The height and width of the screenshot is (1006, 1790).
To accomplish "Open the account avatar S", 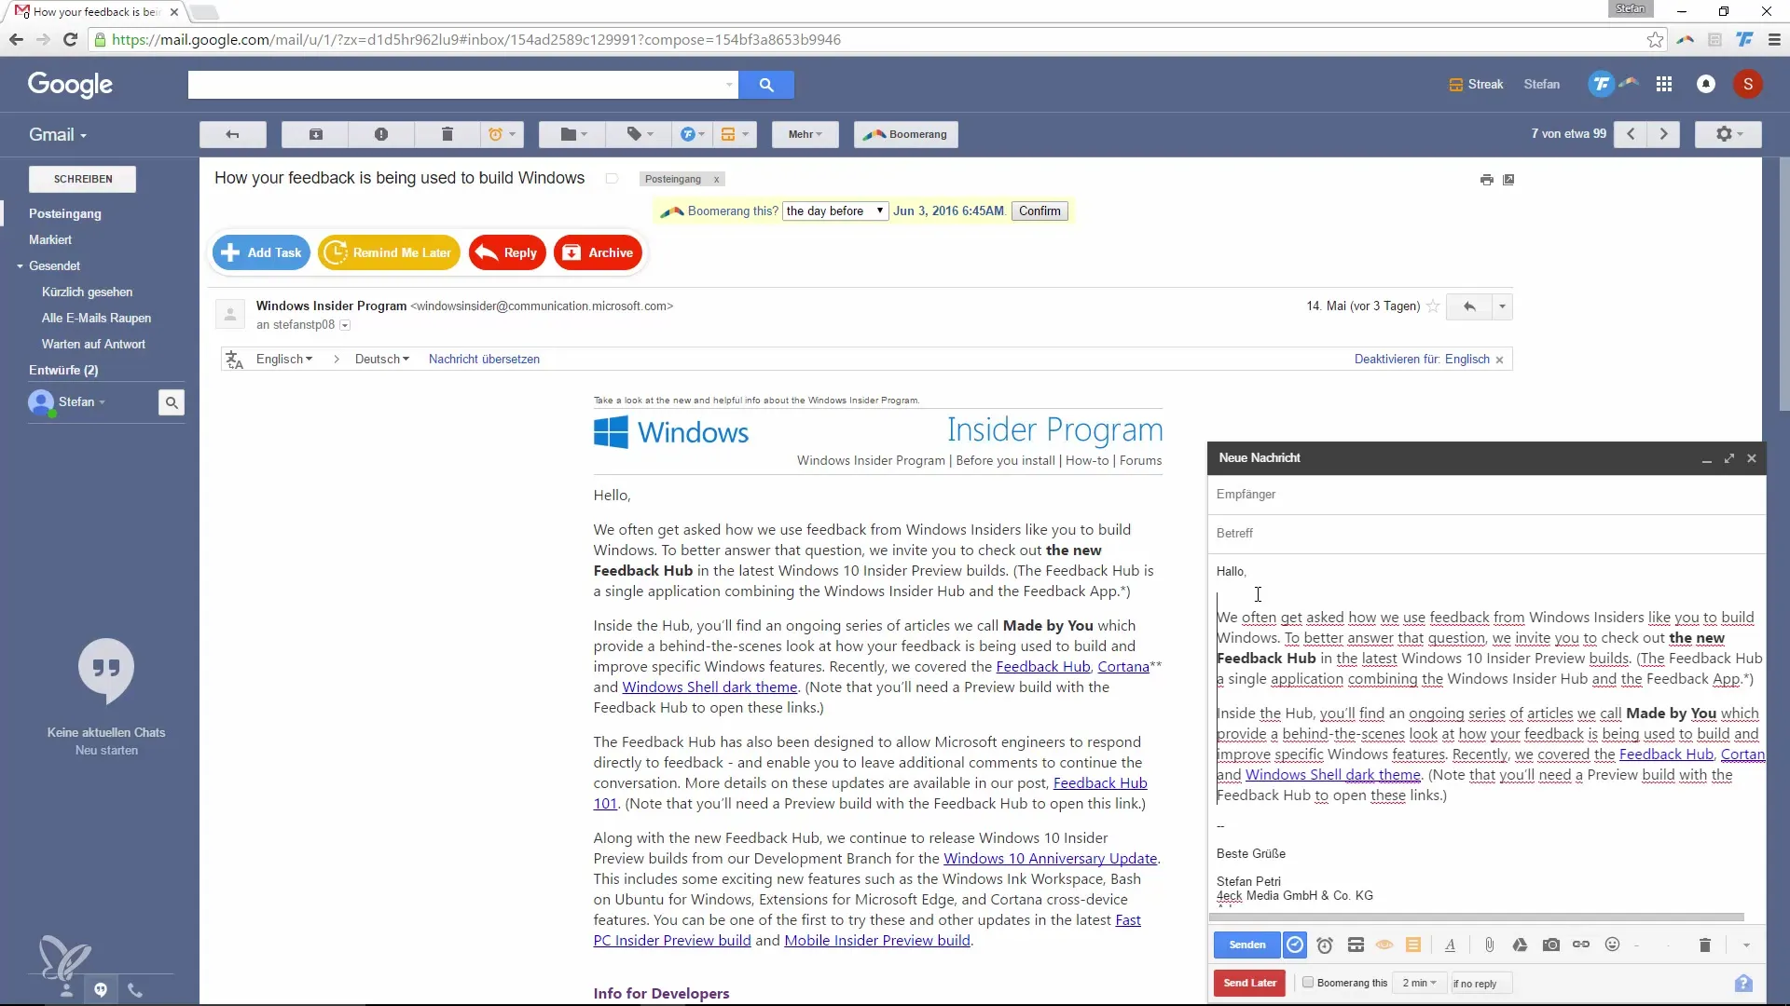I will pyautogui.click(x=1748, y=85).
